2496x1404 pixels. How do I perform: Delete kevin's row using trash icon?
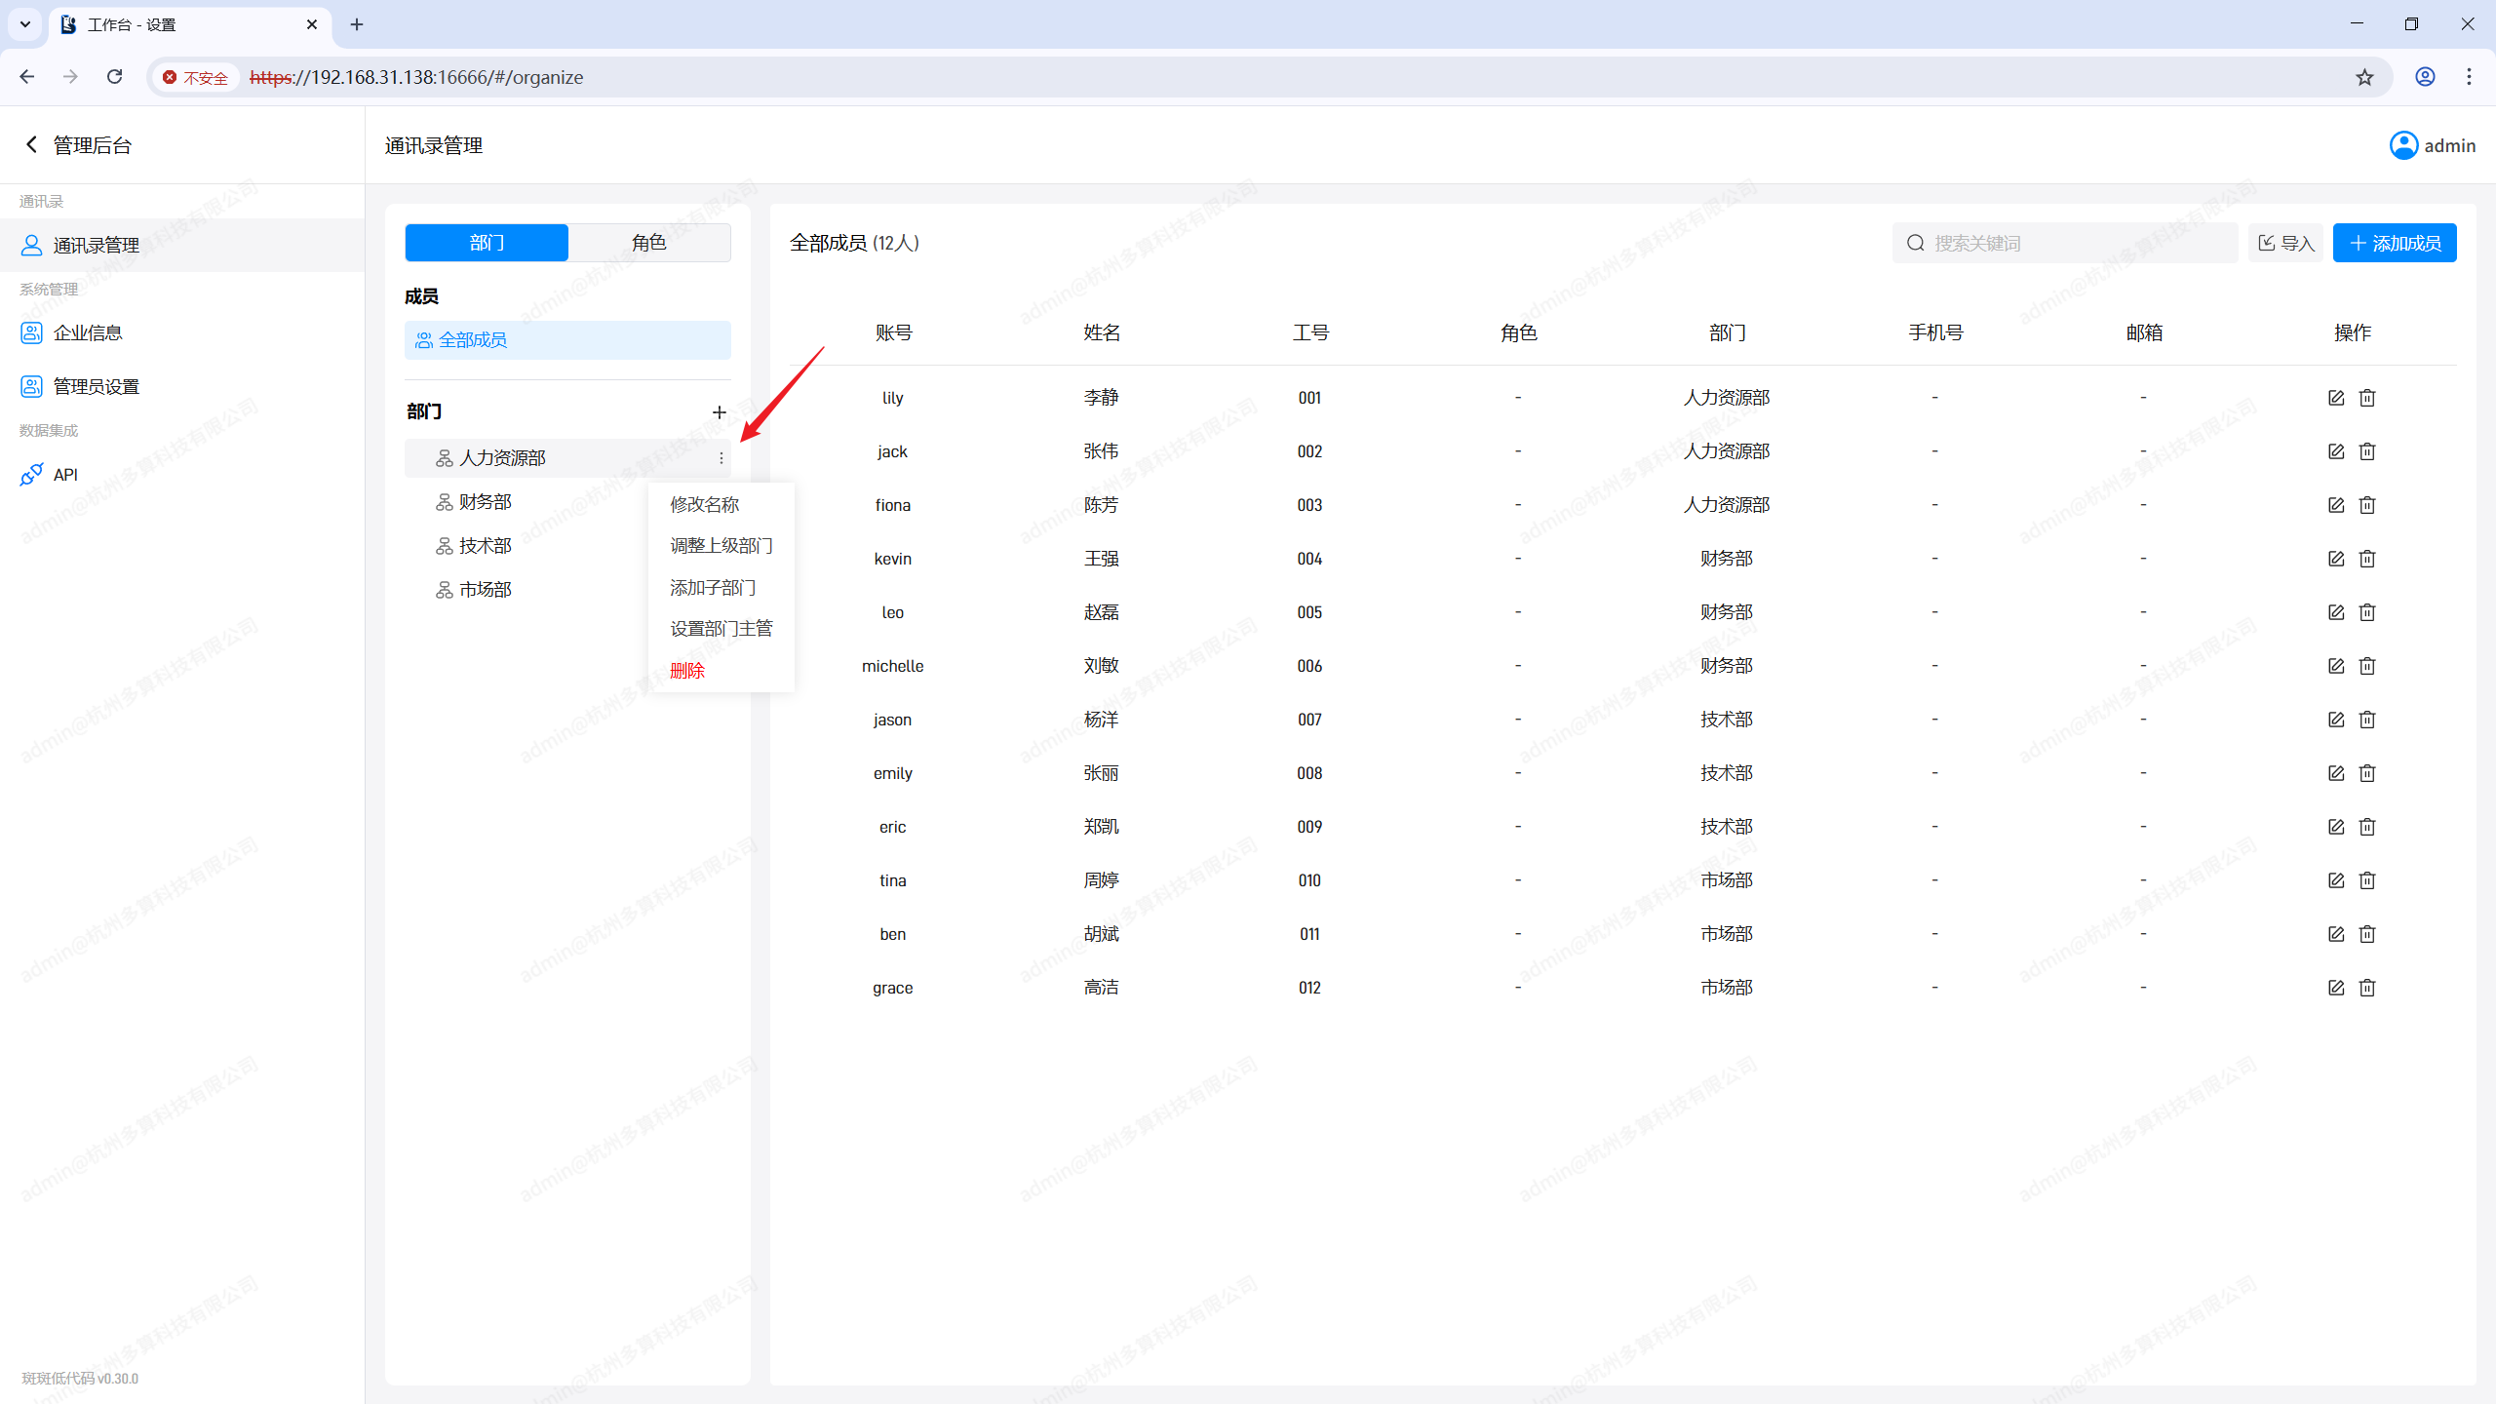coord(2367,559)
